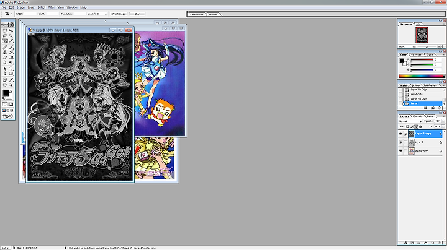Image resolution: width=447 pixels, height=250 pixels.
Task: Select the Magic Wand tool
Action: (x=11, y=36)
